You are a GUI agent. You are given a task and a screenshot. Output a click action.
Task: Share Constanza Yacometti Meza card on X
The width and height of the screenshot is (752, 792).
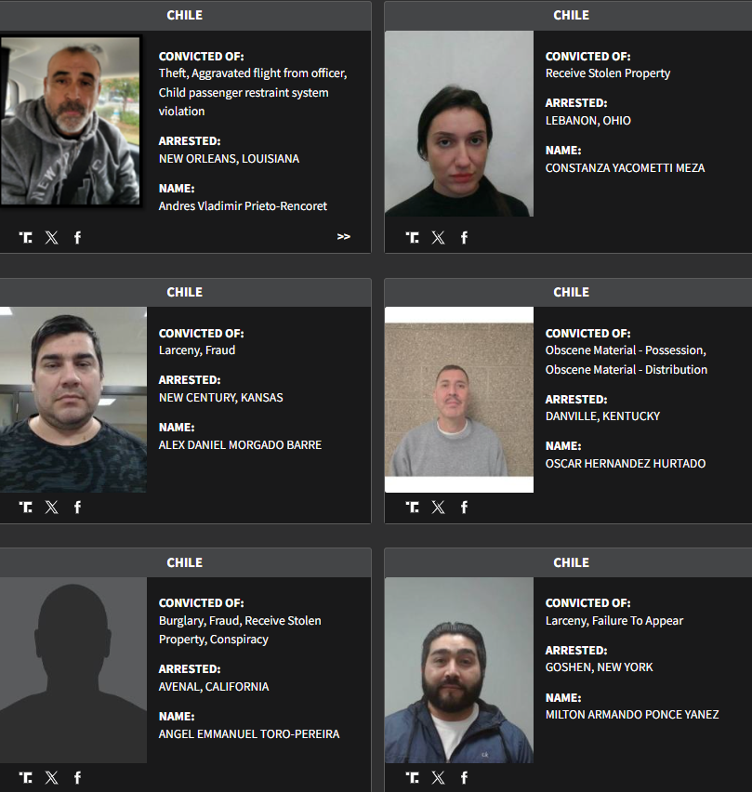tap(439, 237)
